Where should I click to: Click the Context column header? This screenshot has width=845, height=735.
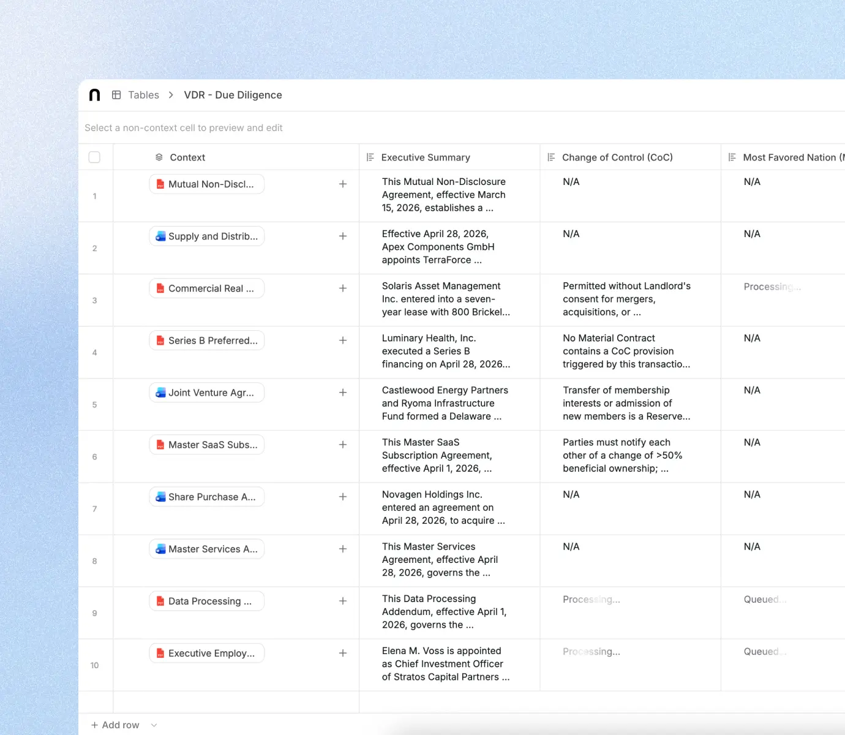[236, 157]
